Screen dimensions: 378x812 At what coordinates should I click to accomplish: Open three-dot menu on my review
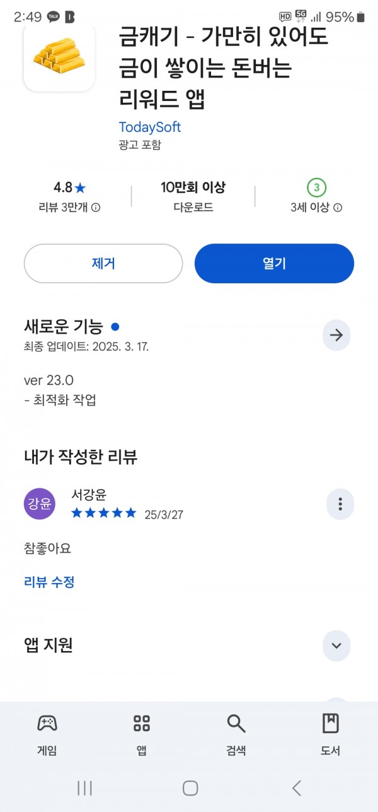tap(340, 503)
